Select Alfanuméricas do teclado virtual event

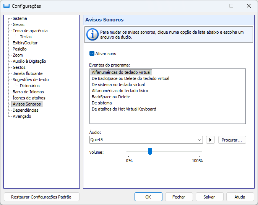(x=121, y=72)
